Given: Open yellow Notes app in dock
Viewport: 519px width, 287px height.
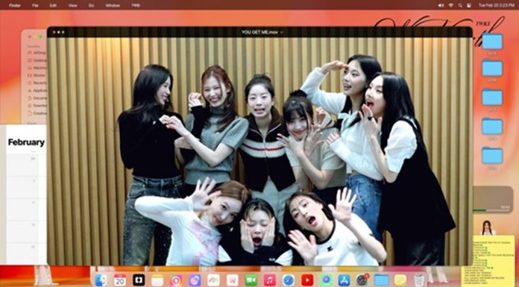Looking at the screenshot, I should (x=400, y=280).
